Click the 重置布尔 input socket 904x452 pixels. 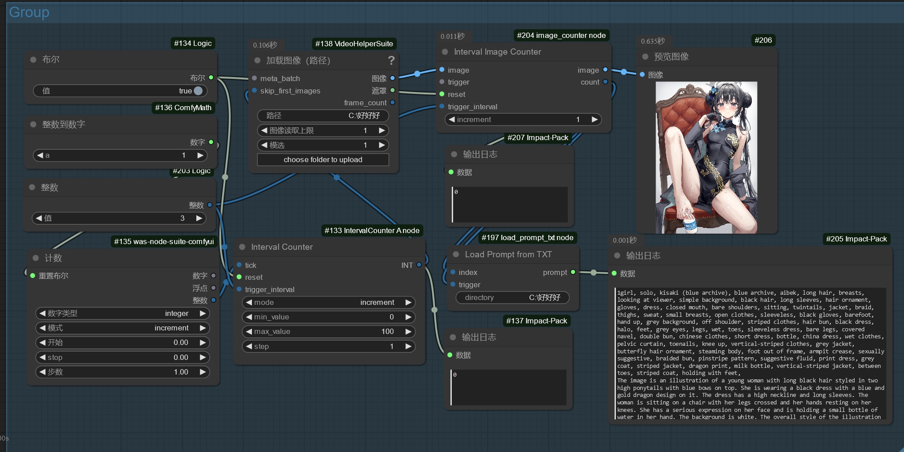pos(33,276)
